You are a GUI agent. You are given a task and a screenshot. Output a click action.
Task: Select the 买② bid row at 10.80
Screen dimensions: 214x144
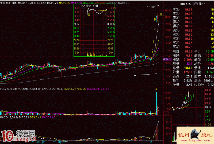193,35
